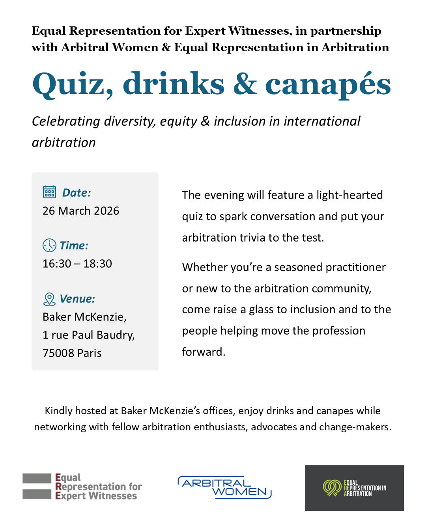Click the "Venue:" label

point(77,299)
